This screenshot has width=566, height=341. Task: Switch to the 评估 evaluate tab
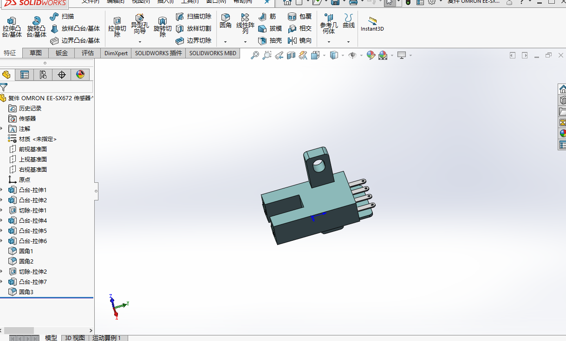click(88, 53)
